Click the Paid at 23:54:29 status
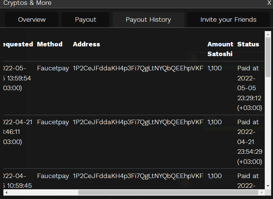 [x=249, y=142]
